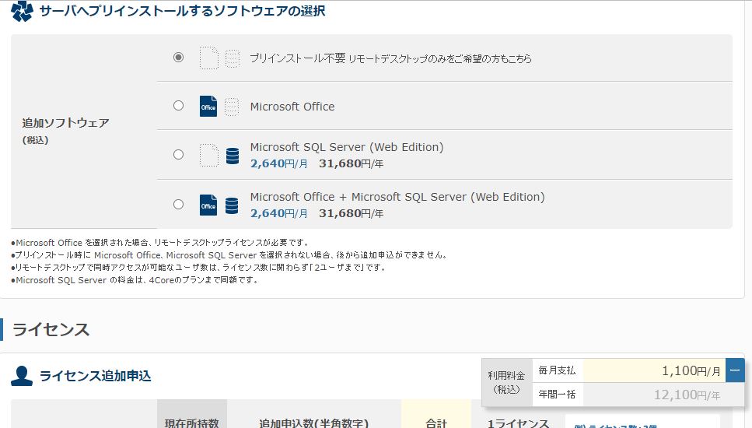This screenshot has height=428, width=752.
Task: Click the note about 4Core plan pricing
Action: [x=135, y=279]
